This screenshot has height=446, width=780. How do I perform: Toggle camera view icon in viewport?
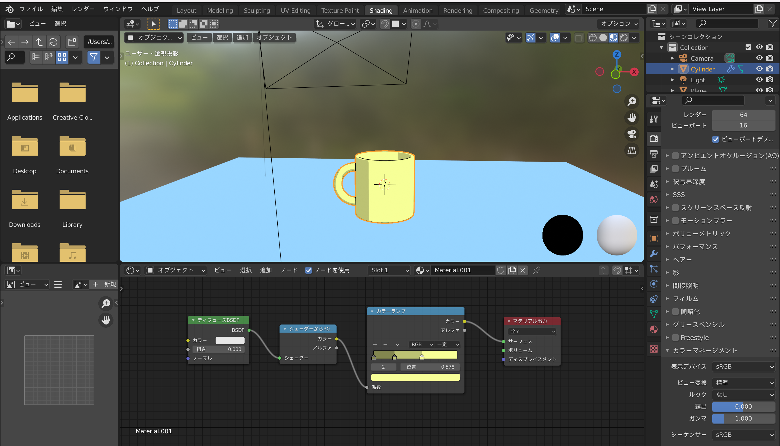[x=632, y=134]
